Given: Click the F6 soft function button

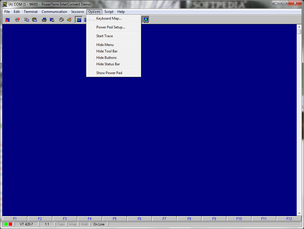Looking at the screenshot, I should pos(139,218).
